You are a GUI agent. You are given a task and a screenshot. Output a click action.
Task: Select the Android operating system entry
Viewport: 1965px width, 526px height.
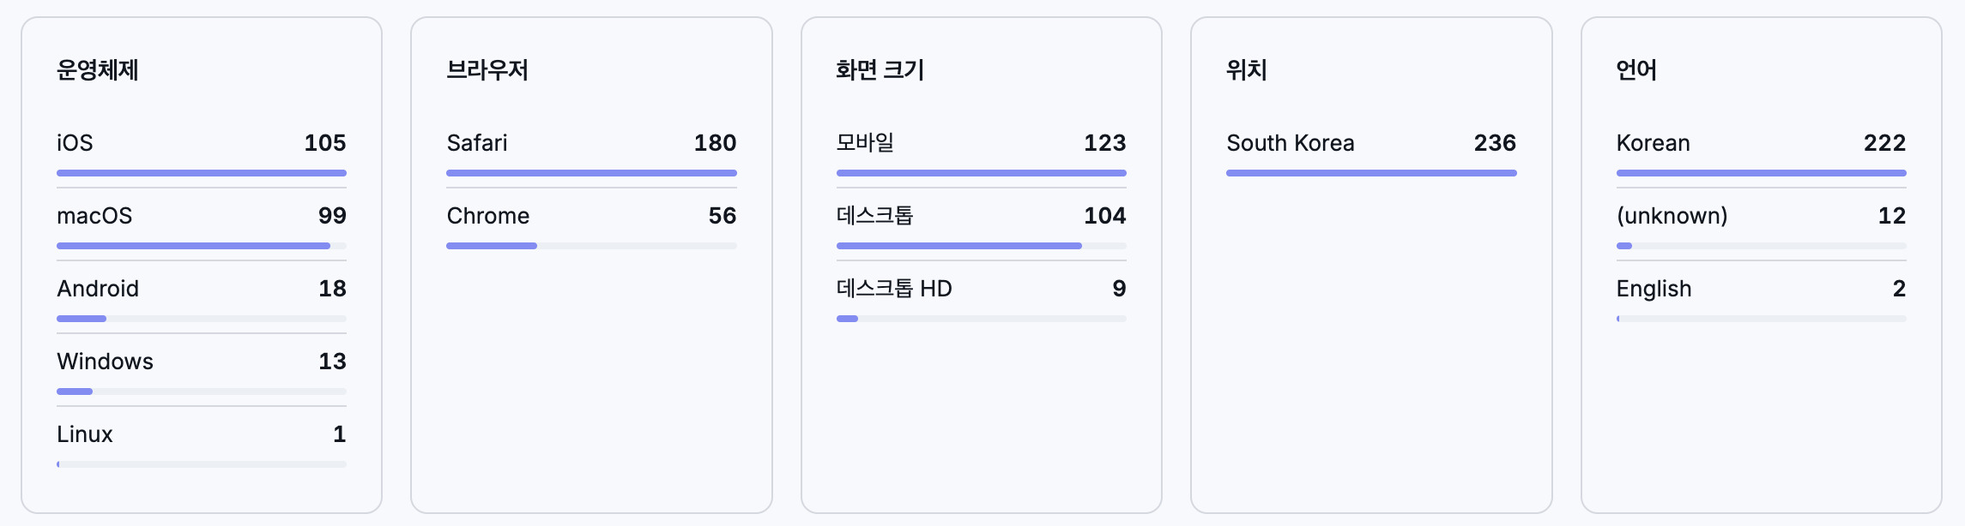202,290
